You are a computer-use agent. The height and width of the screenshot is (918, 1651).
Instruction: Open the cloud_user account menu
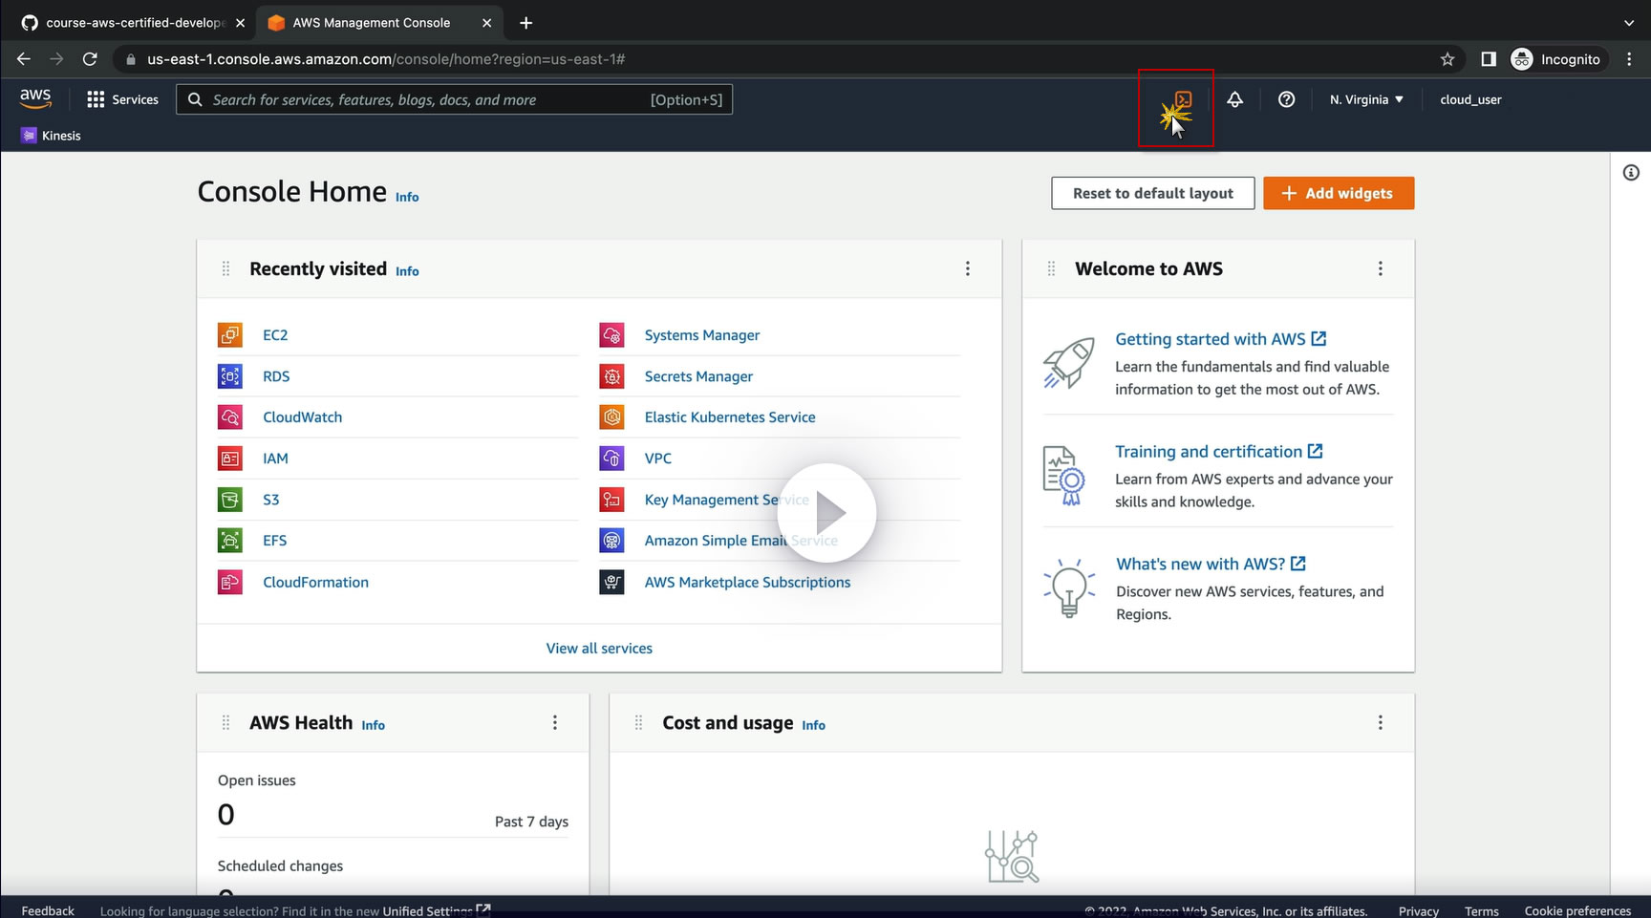(x=1470, y=99)
